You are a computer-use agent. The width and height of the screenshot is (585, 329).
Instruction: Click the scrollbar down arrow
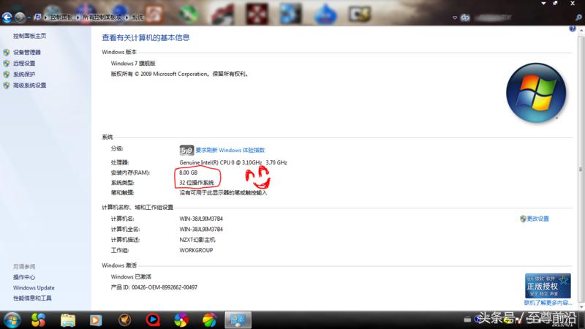click(x=581, y=306)
